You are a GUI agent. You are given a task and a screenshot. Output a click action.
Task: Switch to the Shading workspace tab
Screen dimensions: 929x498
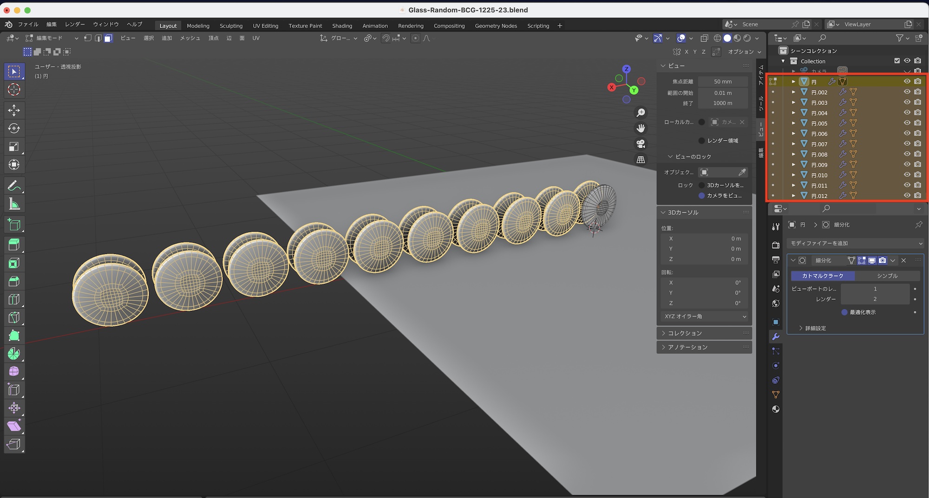click(x=342, y=26)
